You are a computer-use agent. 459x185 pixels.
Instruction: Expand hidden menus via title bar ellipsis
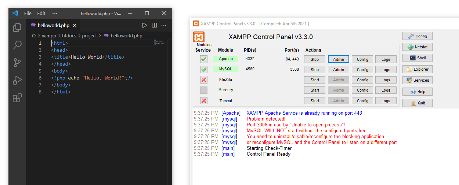55,13
